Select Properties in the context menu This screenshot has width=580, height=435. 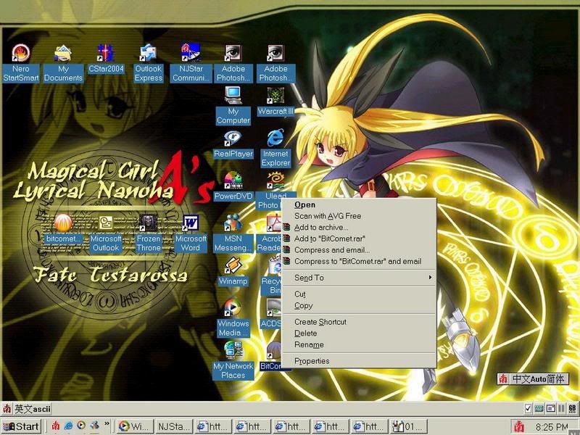pyautogui.click(x=312, y=361)
